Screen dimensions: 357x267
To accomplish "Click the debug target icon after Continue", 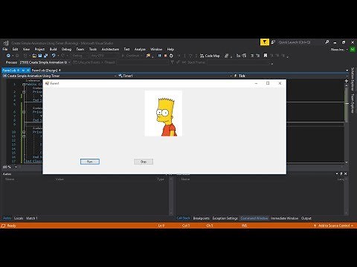I will (x=148, y=56).
